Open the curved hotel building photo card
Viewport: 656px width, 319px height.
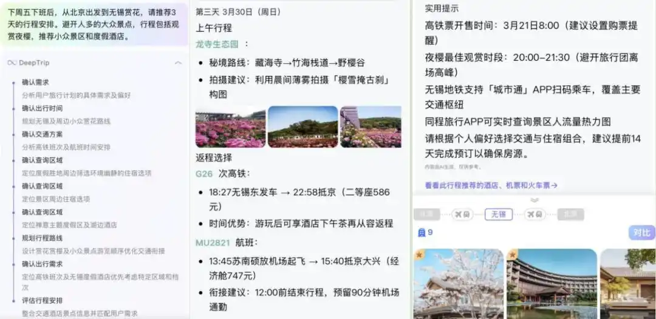click(x=552, y=284)
